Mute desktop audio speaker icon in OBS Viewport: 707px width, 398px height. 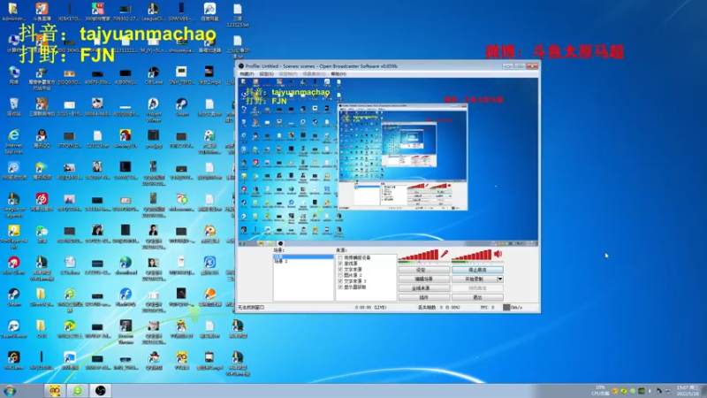[x=498, y=254]
